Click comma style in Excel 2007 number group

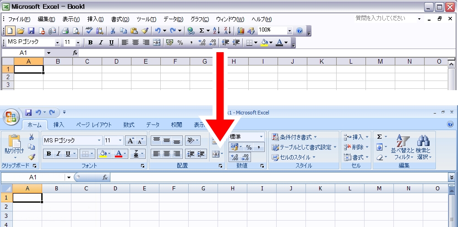click(259, 147)
